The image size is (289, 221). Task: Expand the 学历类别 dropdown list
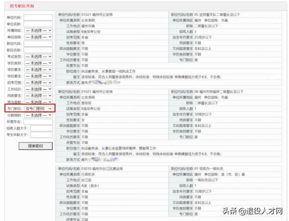(39, 63)
